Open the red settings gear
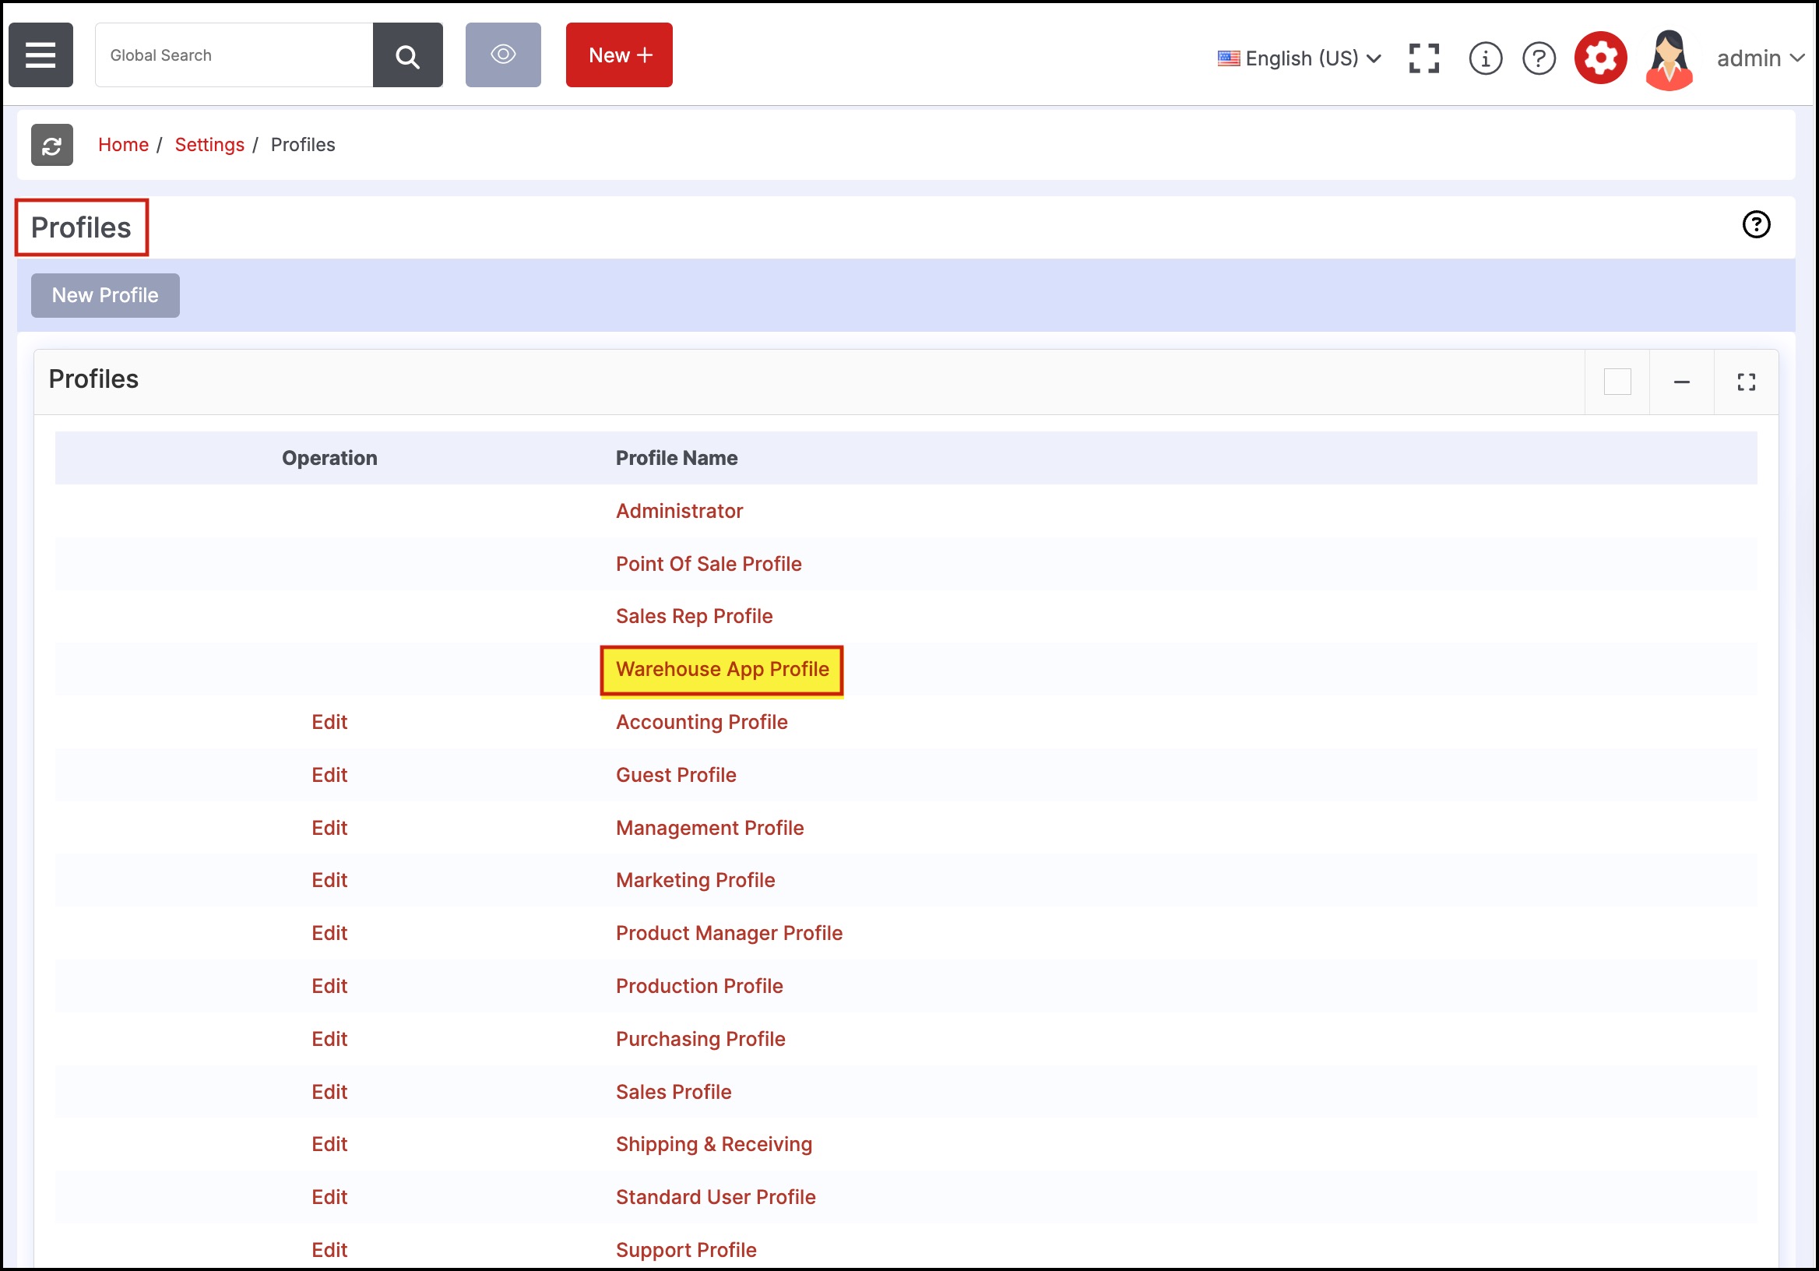The image size is (1819, 1271). (x=1600, y=58)
